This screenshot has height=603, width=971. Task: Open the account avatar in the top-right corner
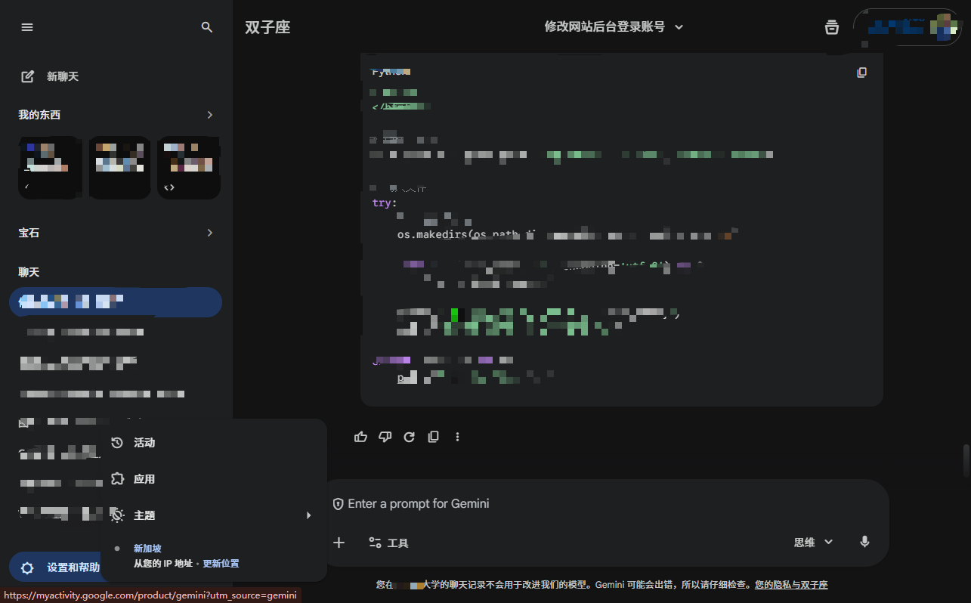(x=945, y=27)
